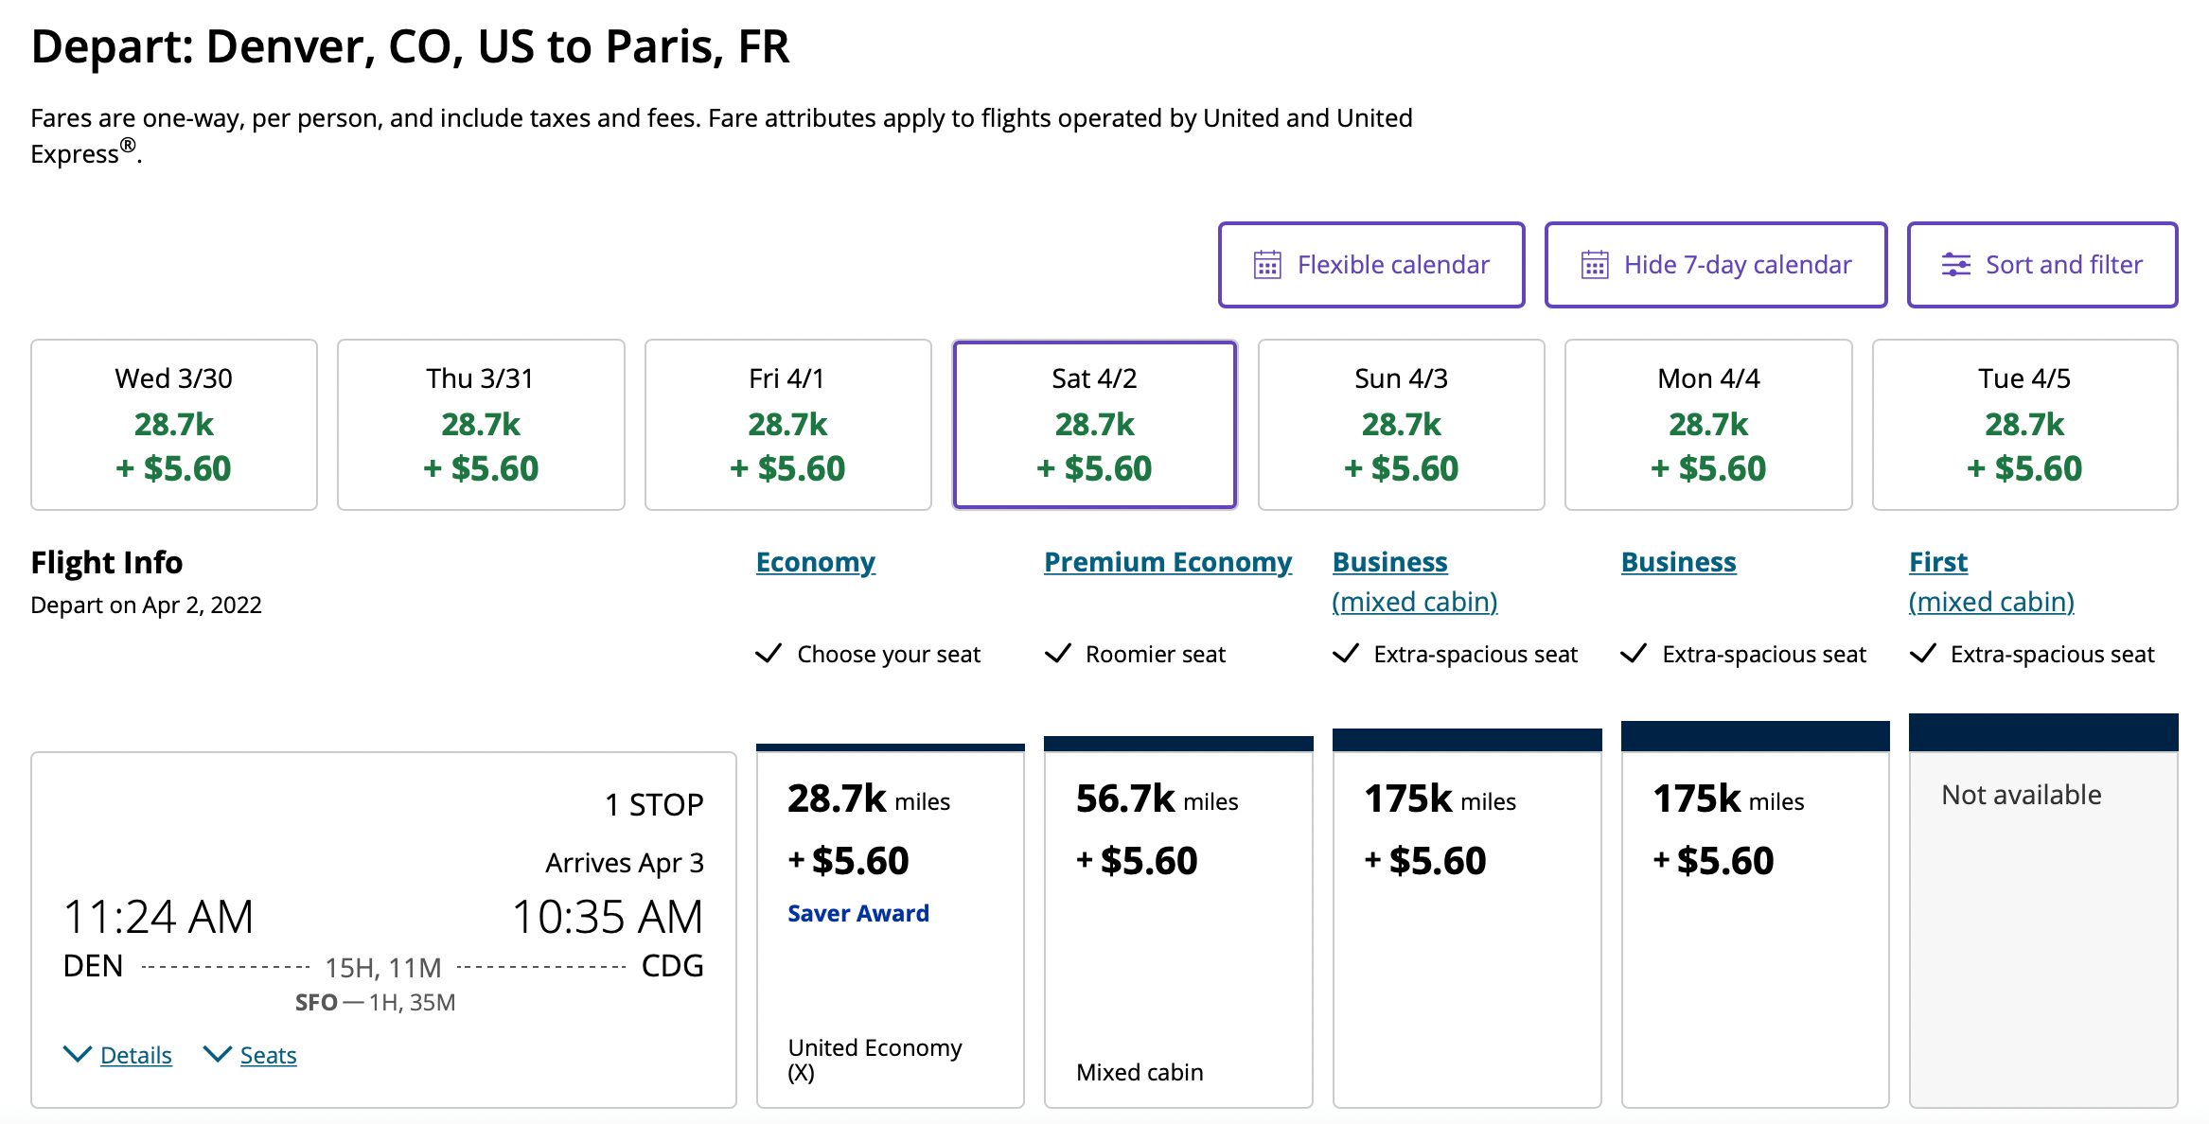The height and width of the screenshot is (1124, 2209).
Task: Open the flight Details link
Action: pyautogui.click(x=136, y=1055)
